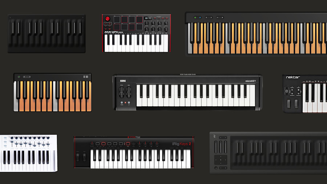Click the battery bars icon on small LUMI keyboard
The height and width of the screenshot is (184, 327).
point(86,77)
